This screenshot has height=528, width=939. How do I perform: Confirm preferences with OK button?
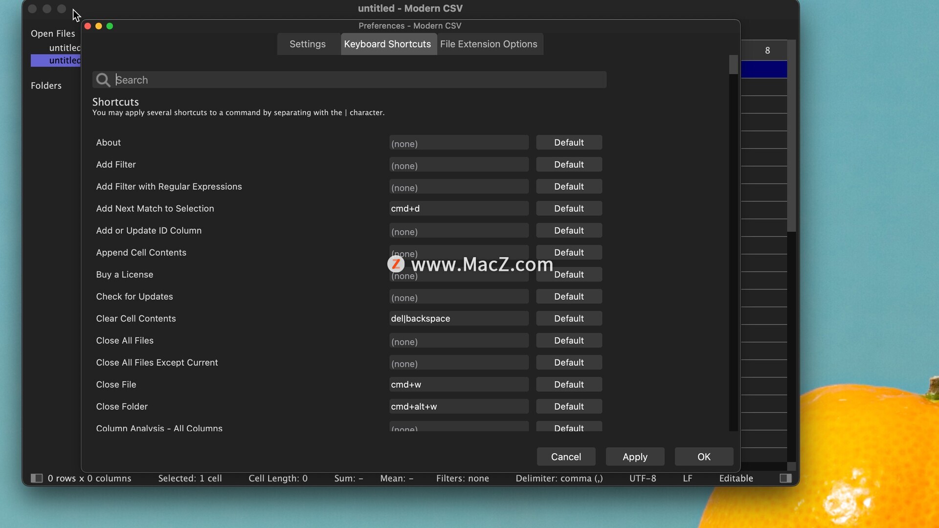pos(704,457)
